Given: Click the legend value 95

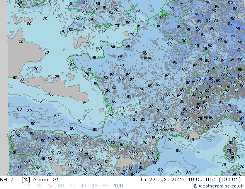Looking at the screenshot, I should point(94,186).
